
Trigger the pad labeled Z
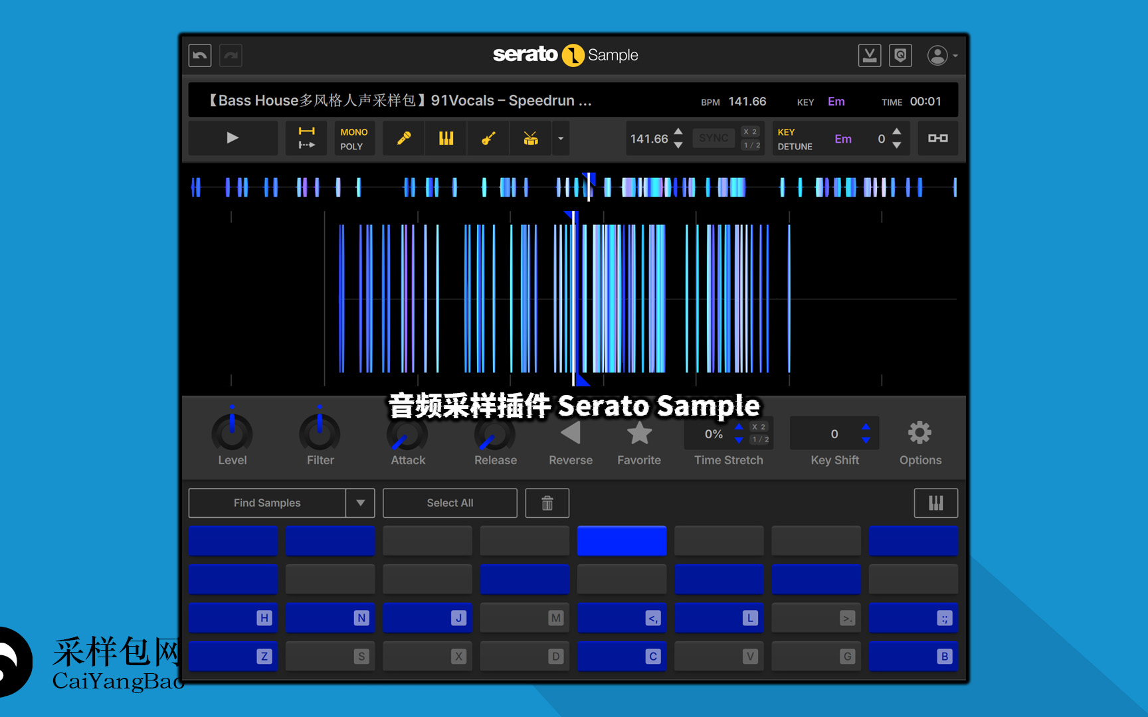coord(233,656)
